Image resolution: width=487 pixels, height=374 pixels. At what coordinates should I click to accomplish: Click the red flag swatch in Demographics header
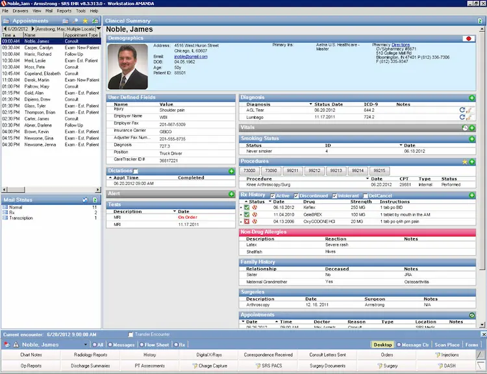tap(467, 38)
